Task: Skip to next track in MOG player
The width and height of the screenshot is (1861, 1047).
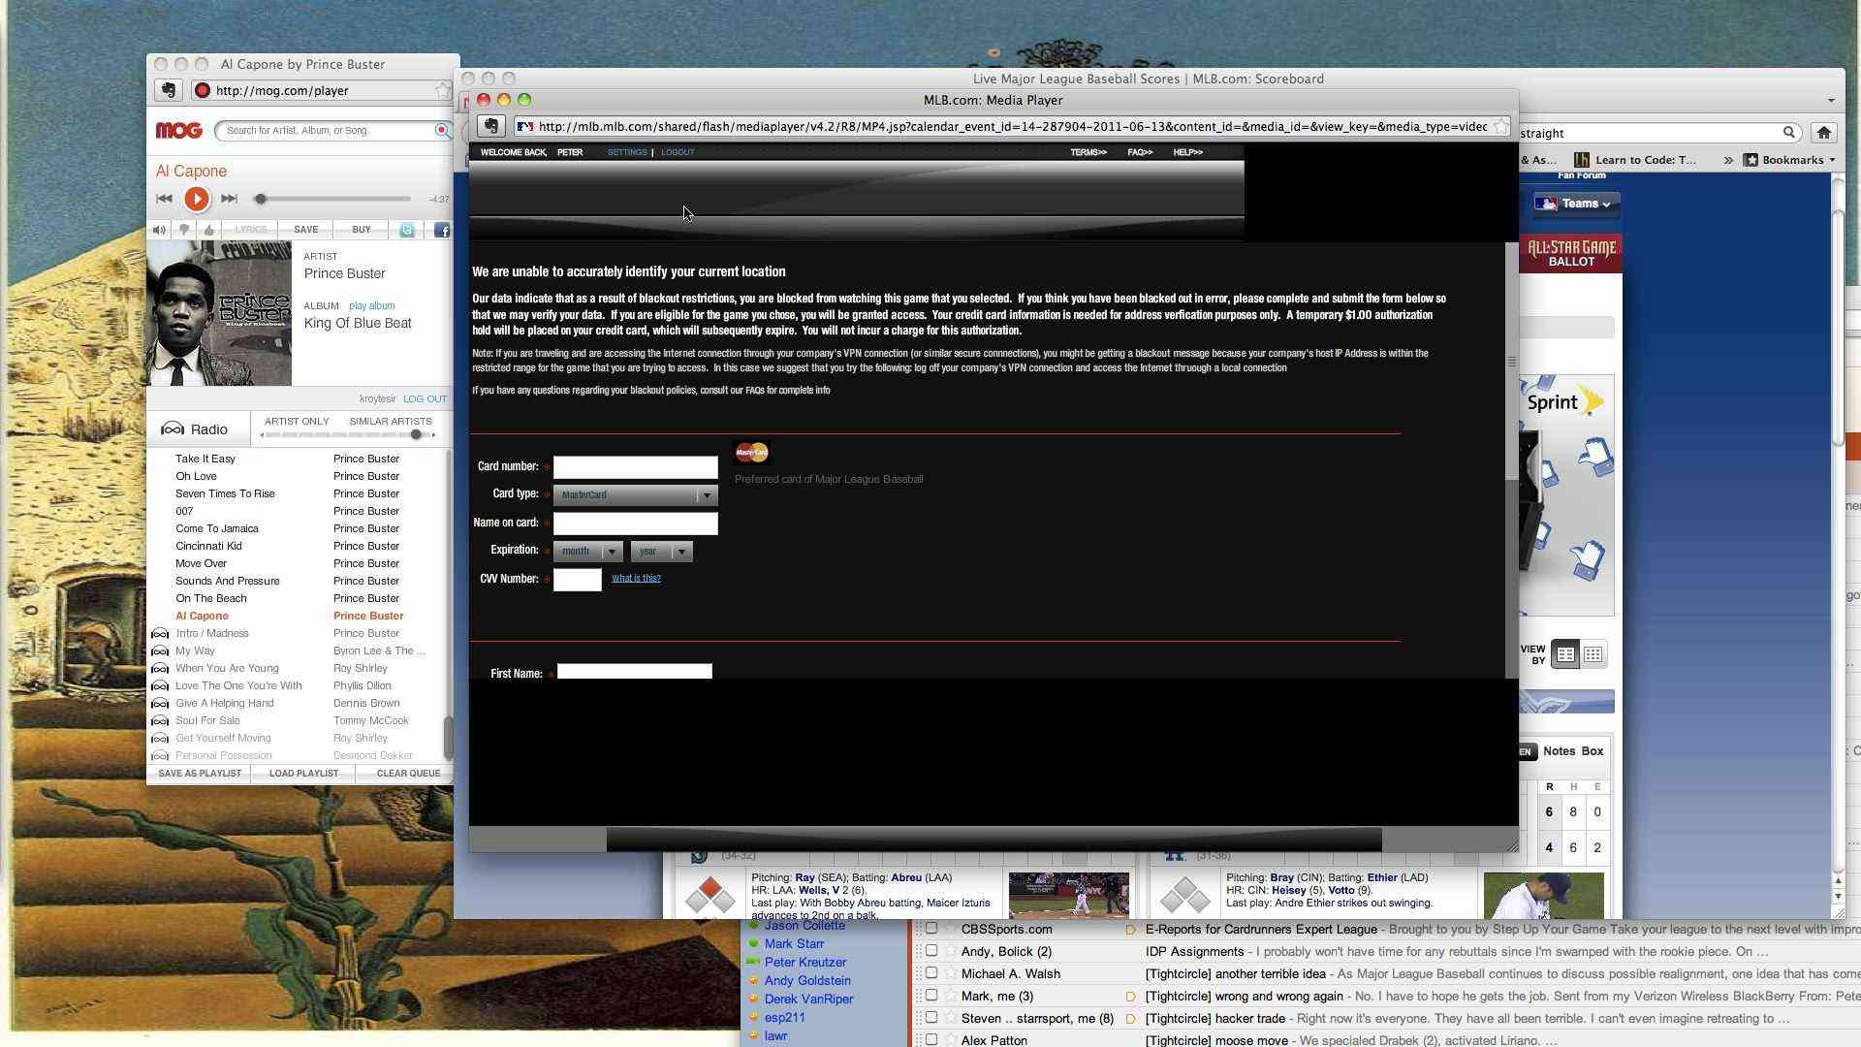Action: 229,199
